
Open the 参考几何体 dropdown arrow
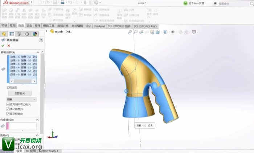click(x=149, y=21)
